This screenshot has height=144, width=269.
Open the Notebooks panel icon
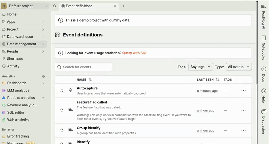click(x=264, y=38)
